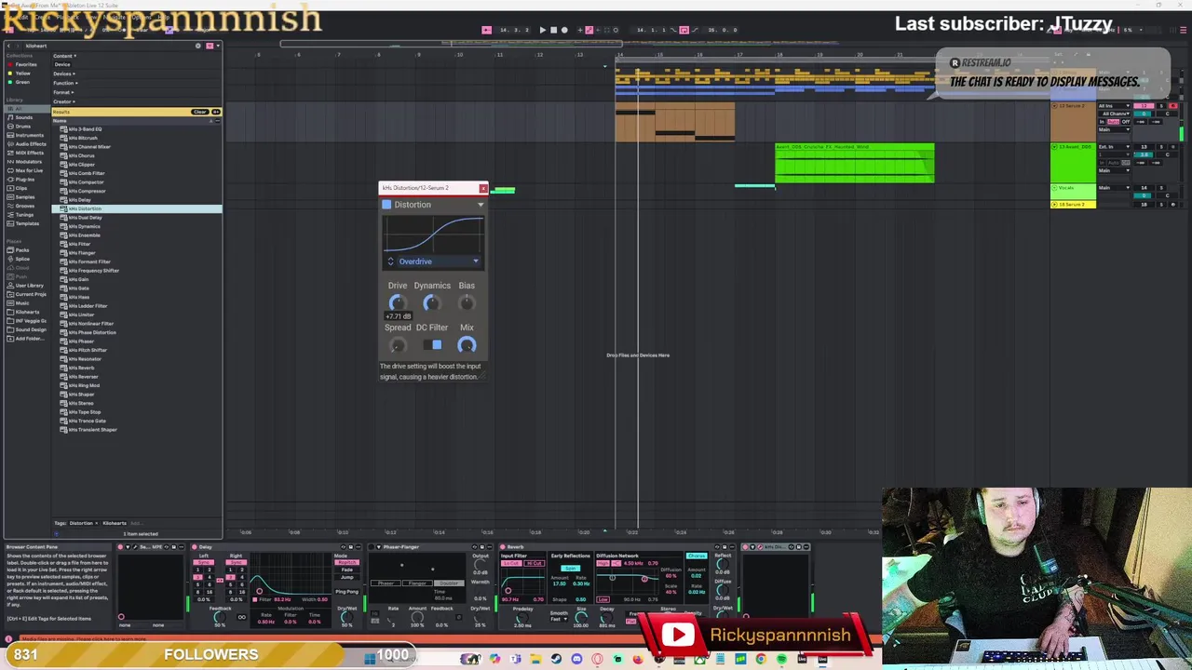
Task: Click the Bias knob in Distortion
Action: click(467, 302)
